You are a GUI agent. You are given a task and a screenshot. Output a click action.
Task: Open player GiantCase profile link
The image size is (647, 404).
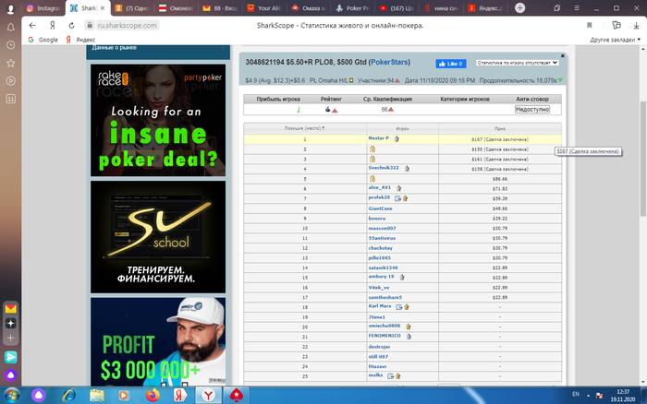380,208
